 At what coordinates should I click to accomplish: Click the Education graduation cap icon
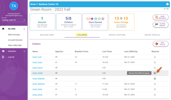3,51
